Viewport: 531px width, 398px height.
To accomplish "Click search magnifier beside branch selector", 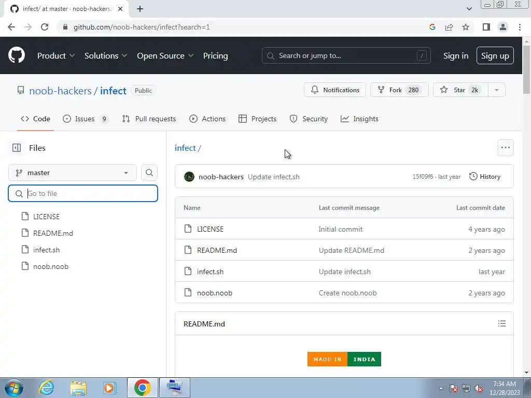I will (149, 173).
